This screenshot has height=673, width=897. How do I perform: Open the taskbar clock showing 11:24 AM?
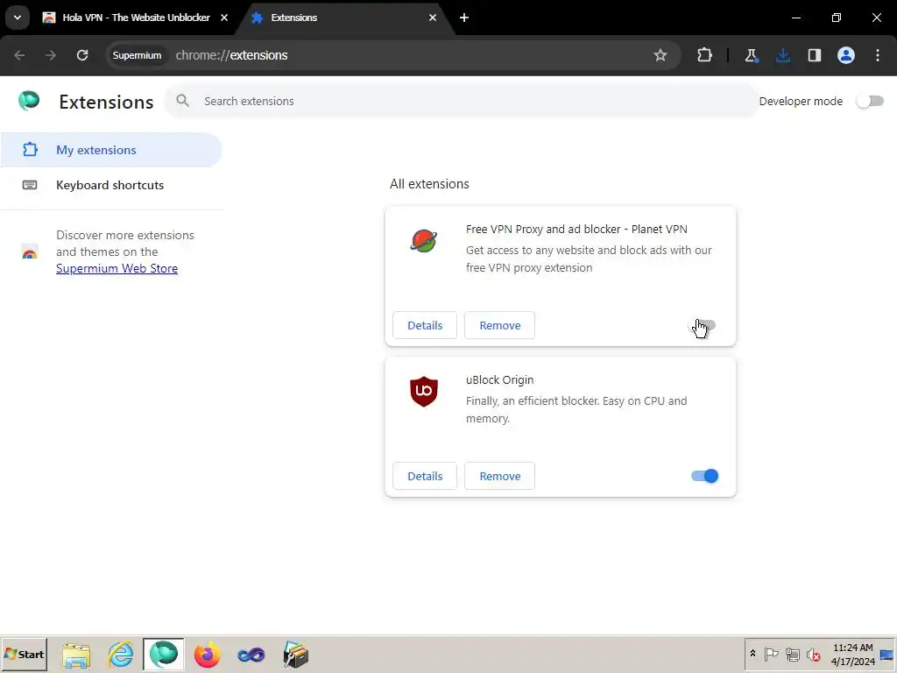tap(853, 654)
